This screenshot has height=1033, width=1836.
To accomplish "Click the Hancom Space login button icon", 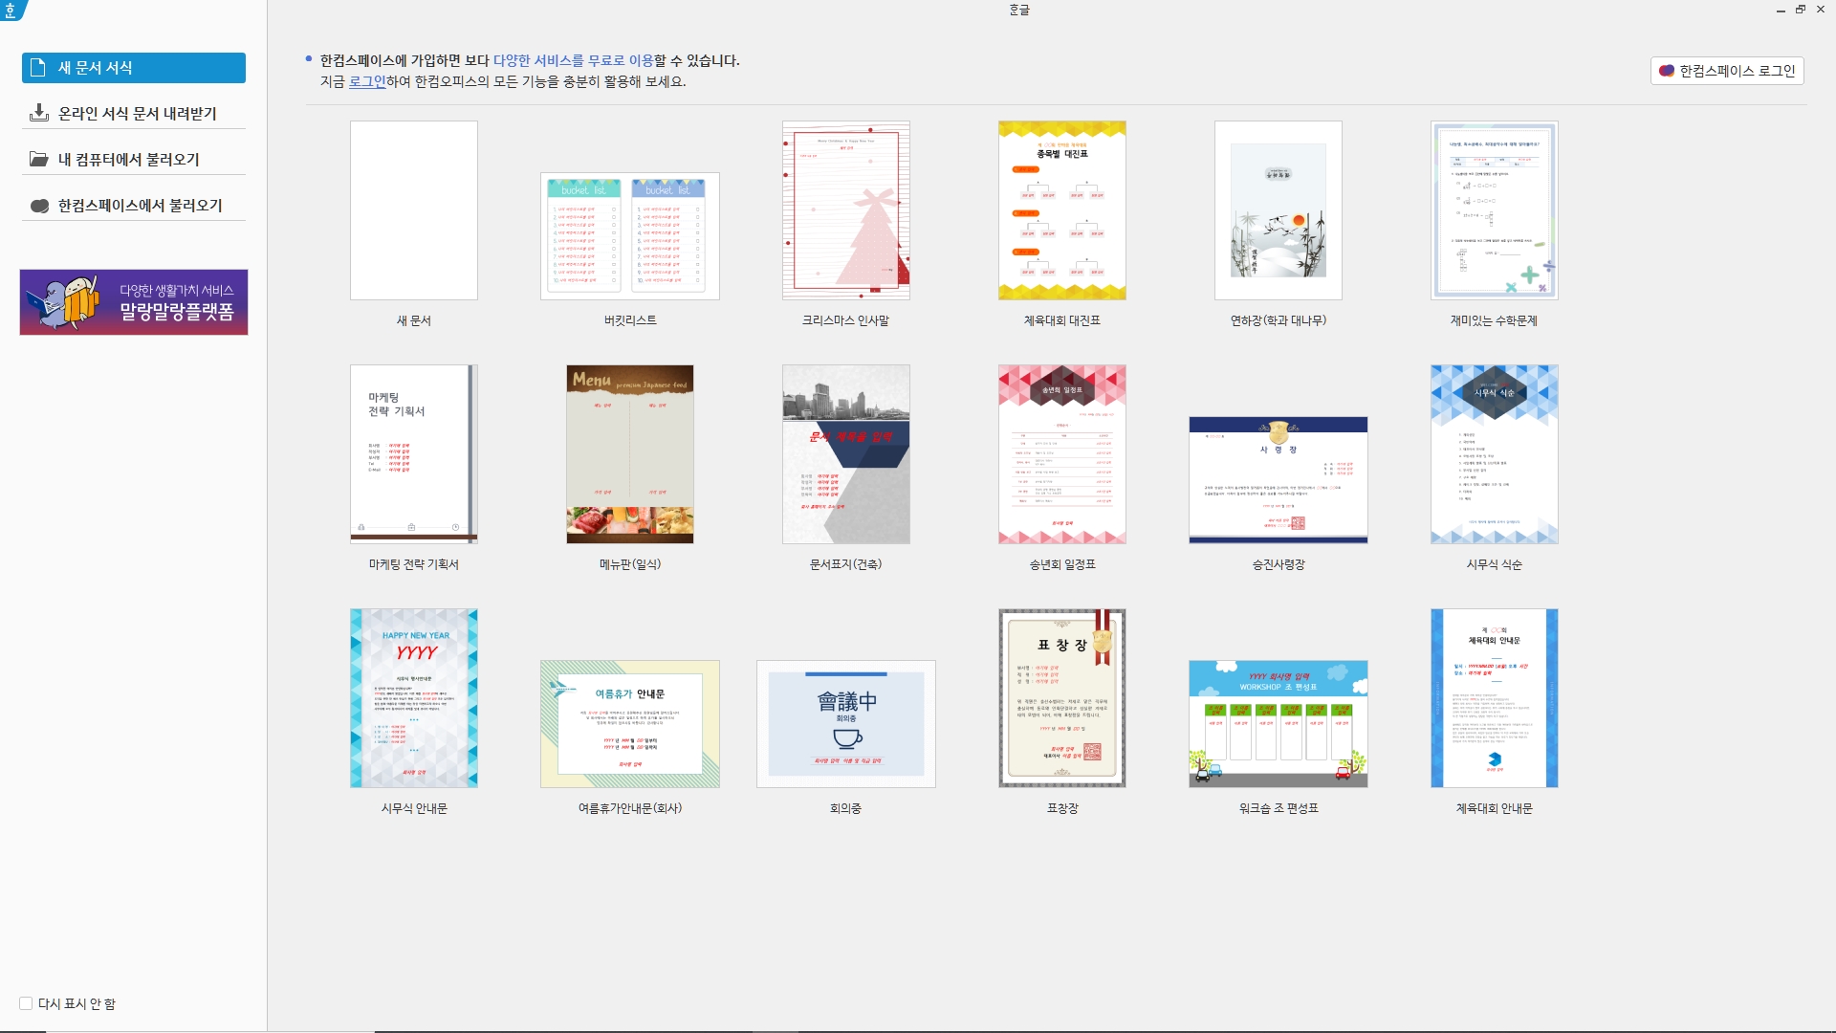I will (x=1667, y=71).
